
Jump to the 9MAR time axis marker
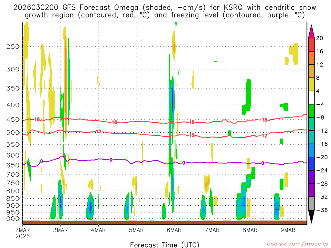click(288, 230)
